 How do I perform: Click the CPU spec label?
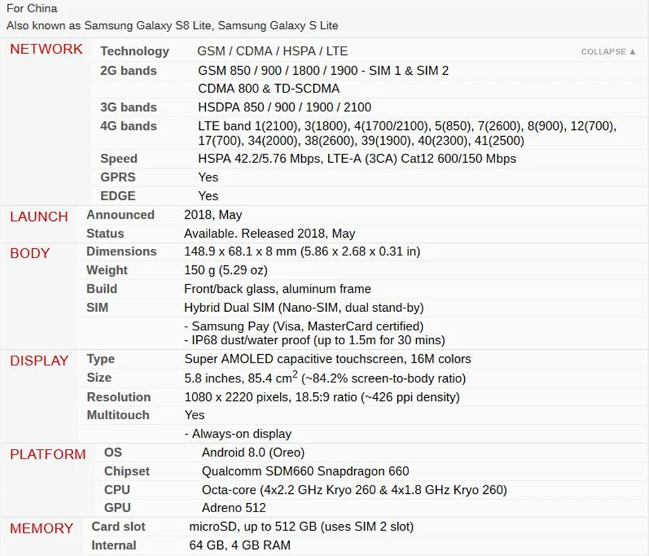coord(117,490)
